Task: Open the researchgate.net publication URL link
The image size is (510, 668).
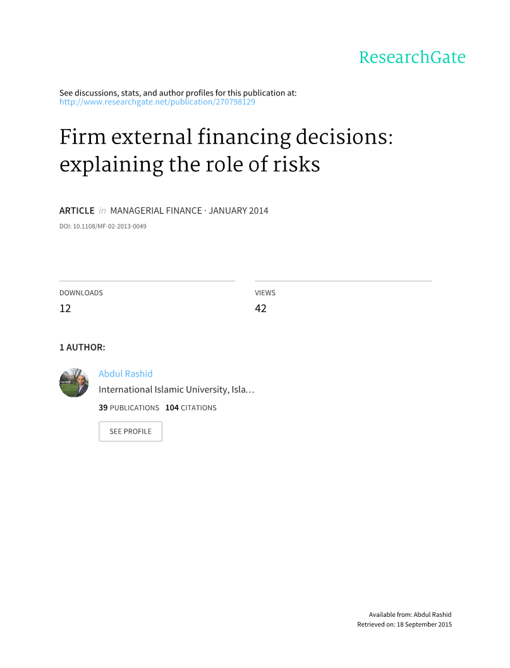Action: point(157,102)
